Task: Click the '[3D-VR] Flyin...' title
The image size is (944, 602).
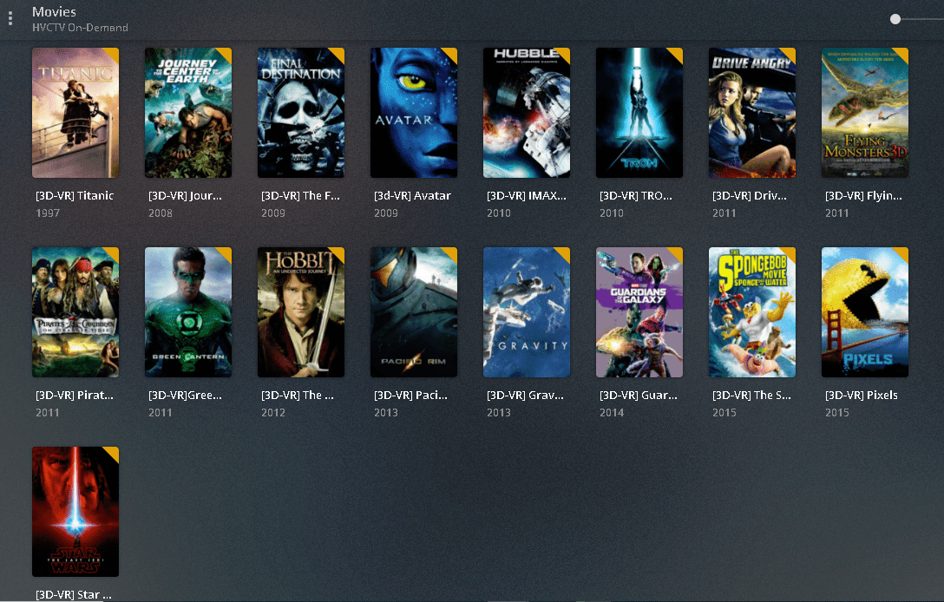Action: tap(863, 196)
